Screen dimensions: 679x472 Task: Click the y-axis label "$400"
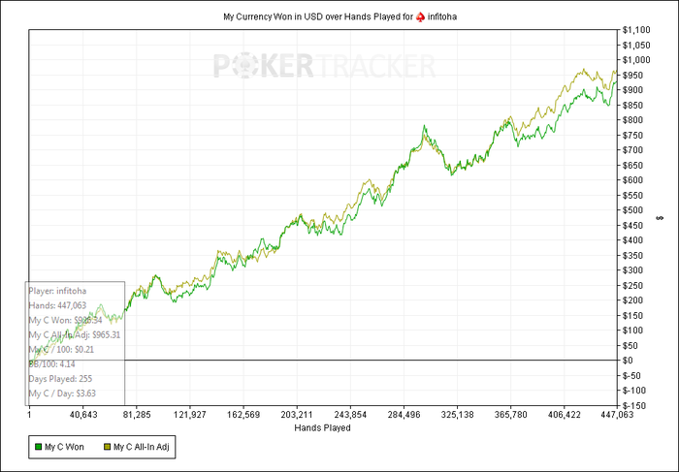coord(632,240)
